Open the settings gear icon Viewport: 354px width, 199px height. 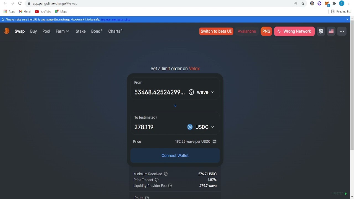[x=321, y=31]
